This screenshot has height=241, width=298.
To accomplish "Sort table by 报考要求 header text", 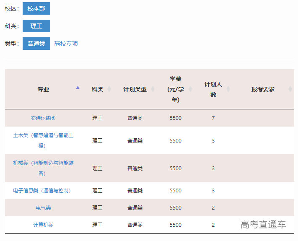I will pos(263,89).
